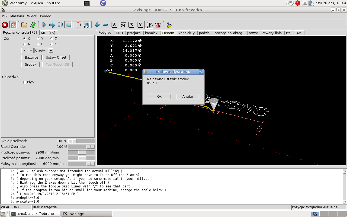Open the MDI [F5] tab
The width and height of the screenshot is (347, 217).
coord(48,33)
